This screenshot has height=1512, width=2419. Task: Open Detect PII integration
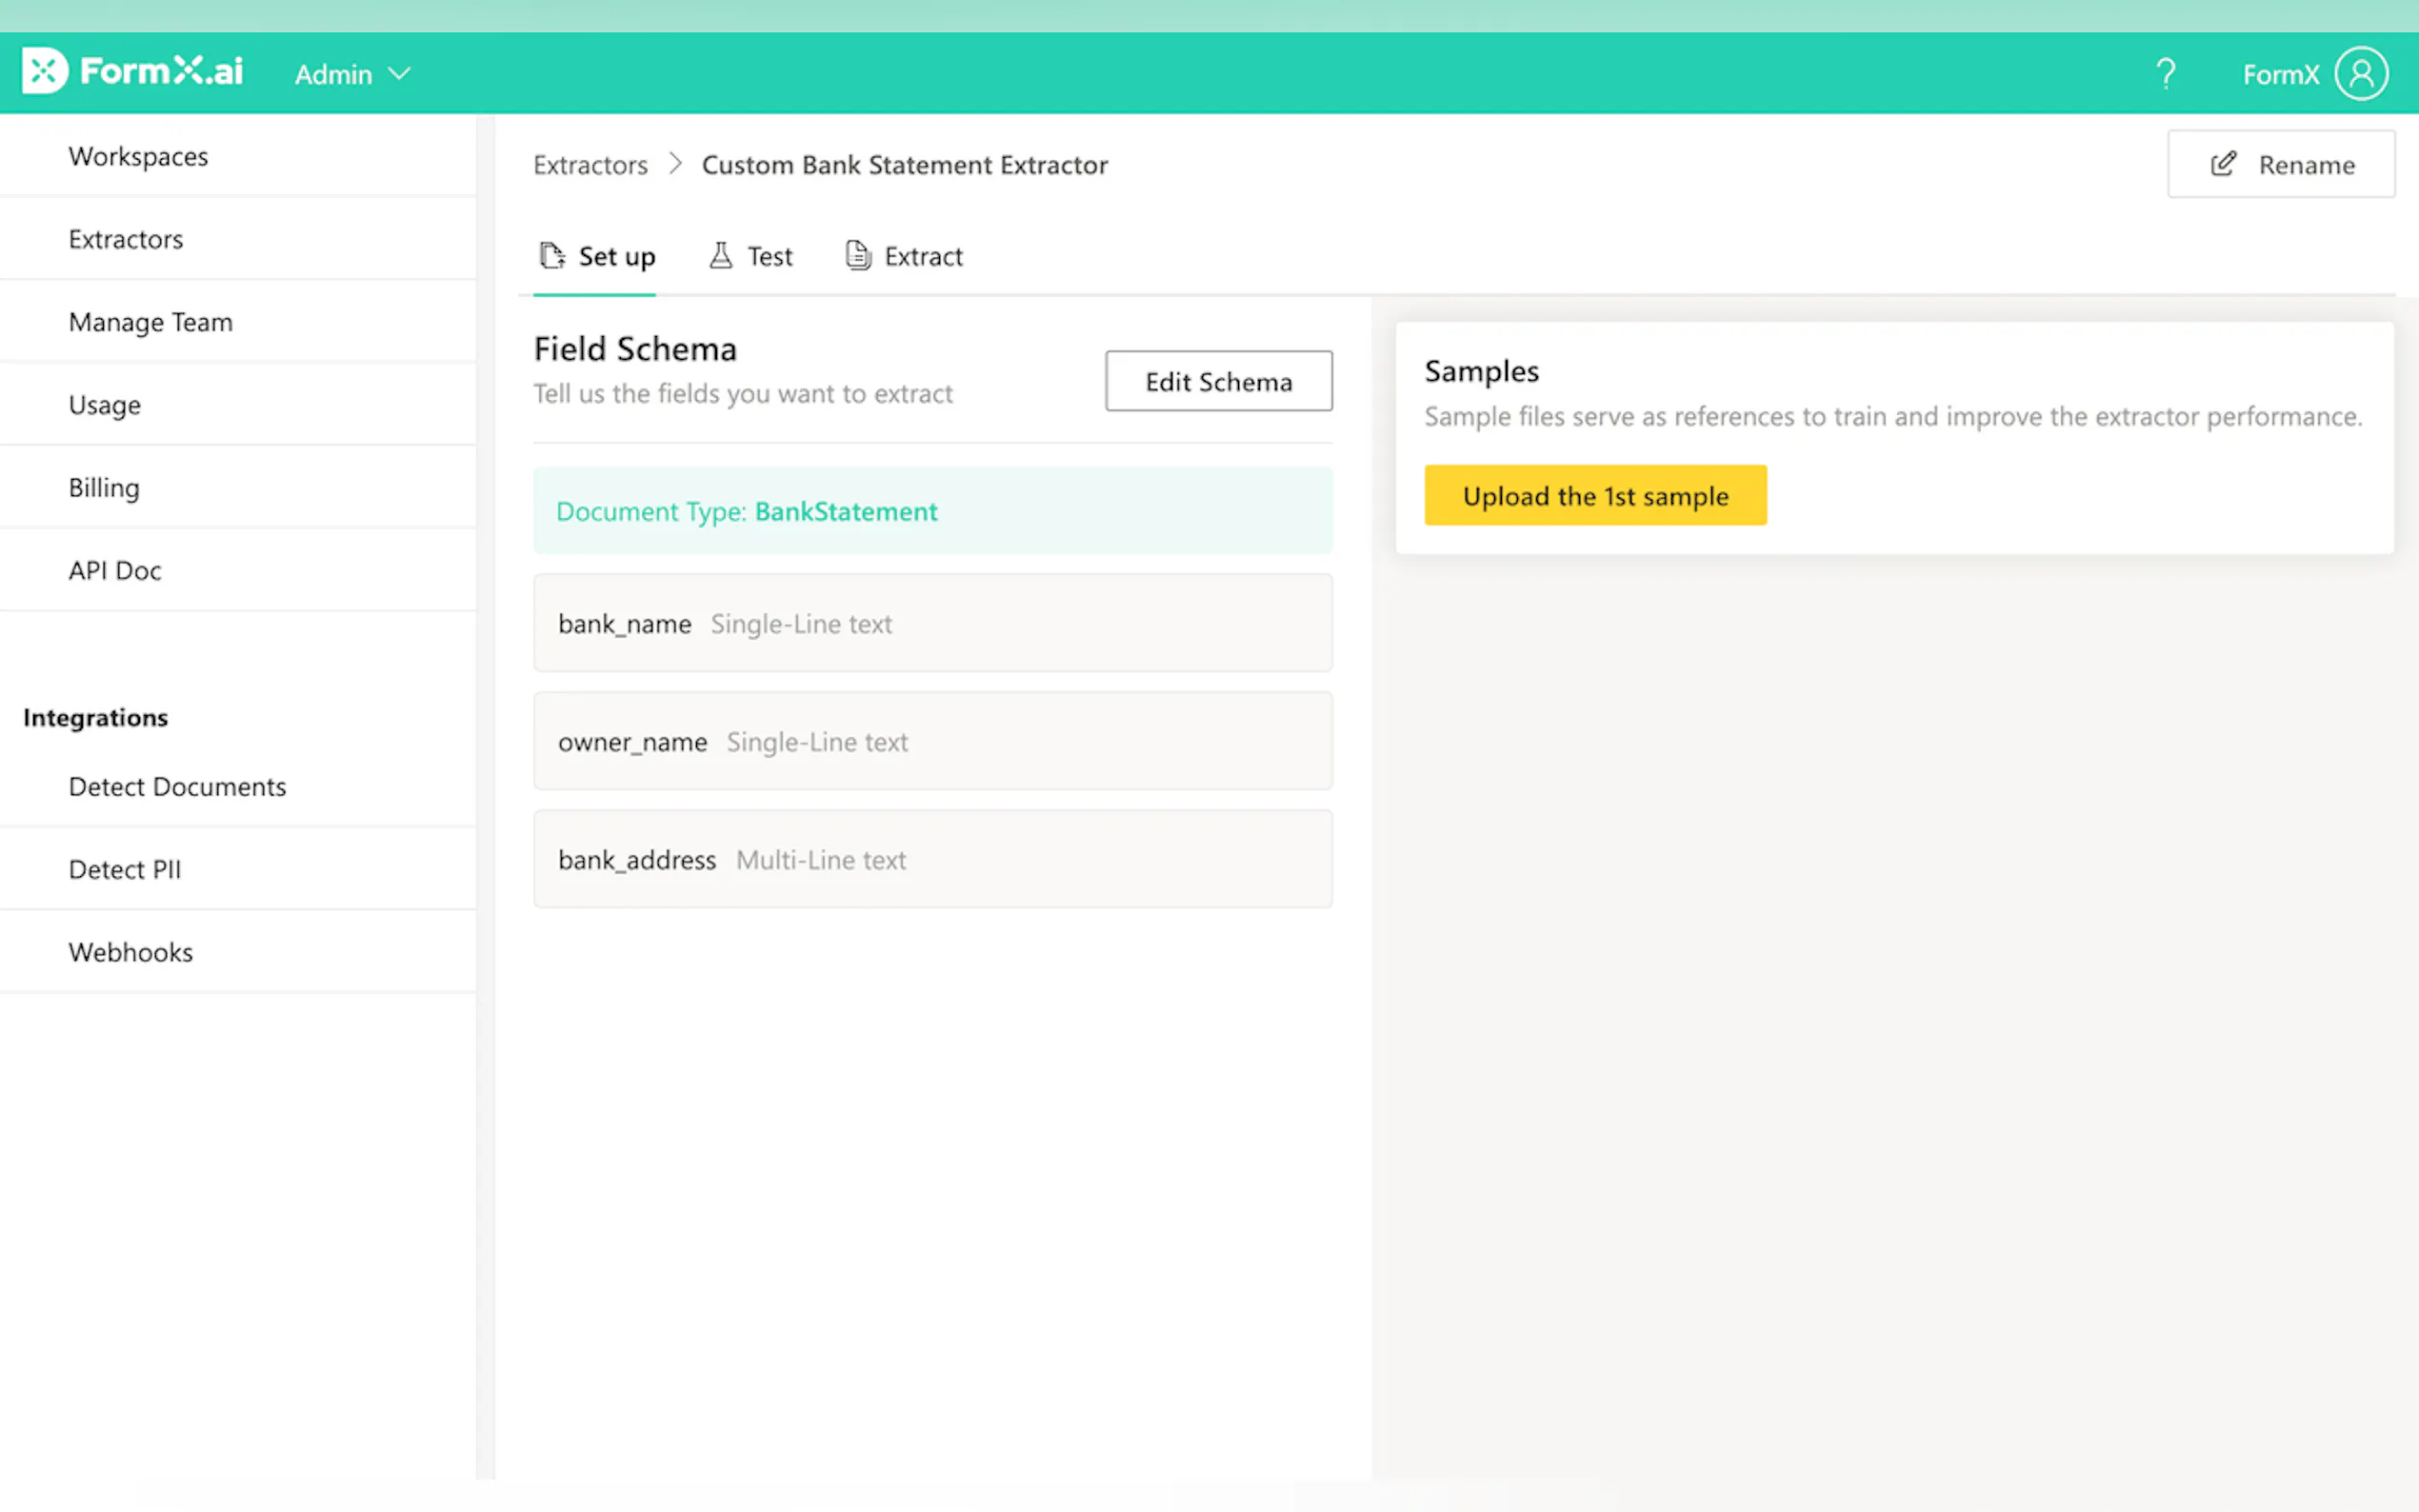124,869
